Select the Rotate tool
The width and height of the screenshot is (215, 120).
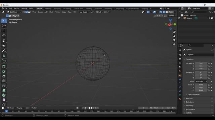(x=4, y=36)
